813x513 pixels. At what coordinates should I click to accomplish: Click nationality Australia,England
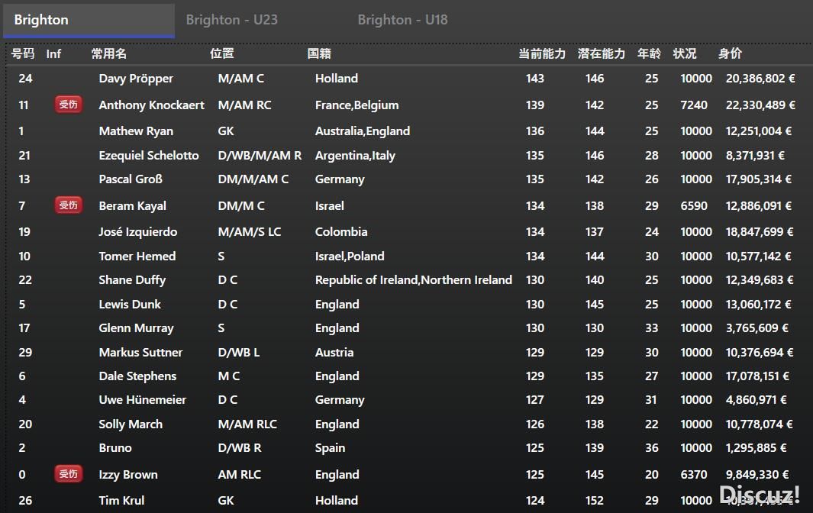pyautogui.click(x=363, y=131)
